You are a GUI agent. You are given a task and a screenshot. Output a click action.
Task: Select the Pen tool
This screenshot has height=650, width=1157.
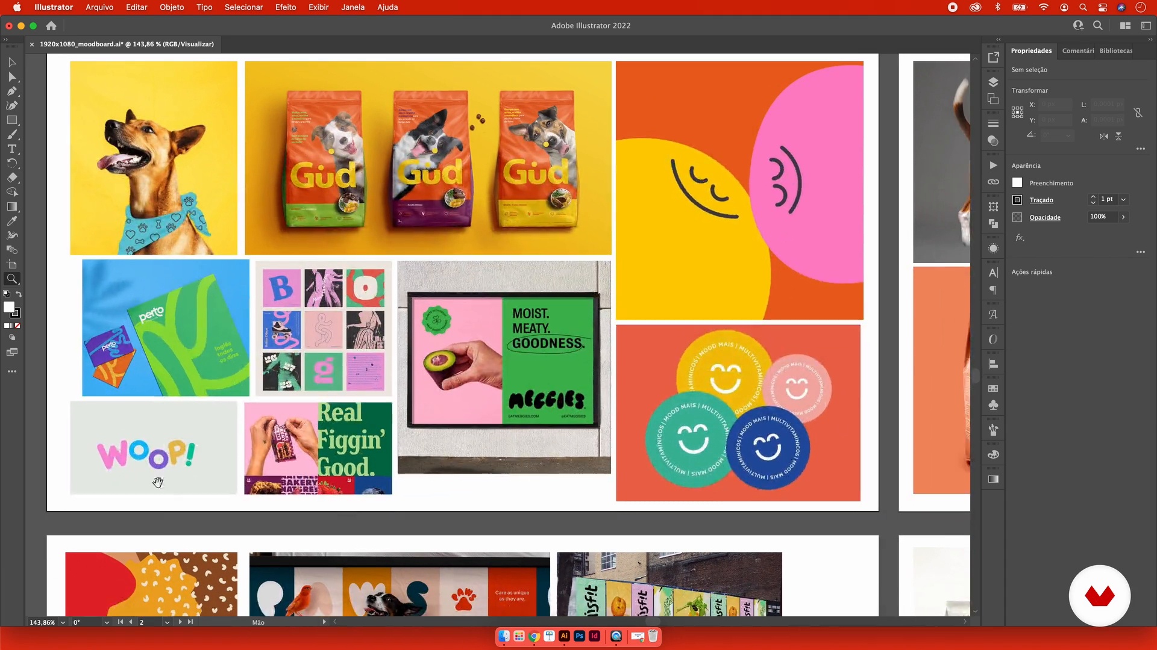point(11,91)
